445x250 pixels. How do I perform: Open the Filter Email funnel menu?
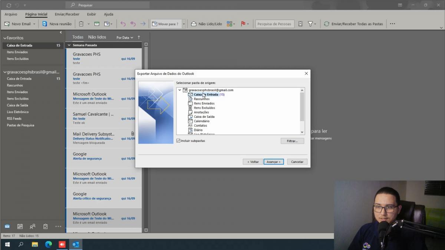point(312,24)
